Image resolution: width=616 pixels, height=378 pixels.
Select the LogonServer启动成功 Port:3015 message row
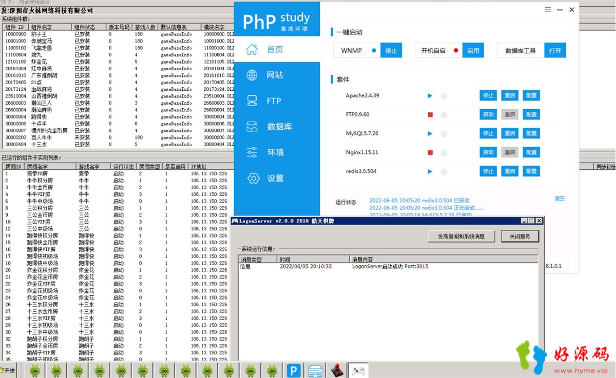tap(389, 267)
